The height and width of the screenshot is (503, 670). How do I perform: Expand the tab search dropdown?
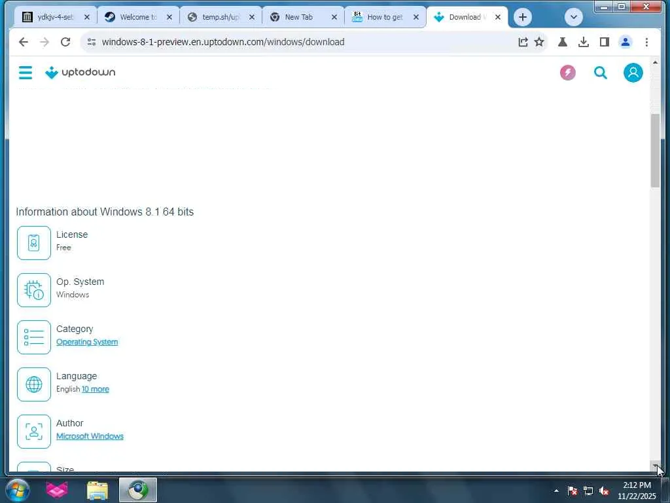(x=573, y=17)
